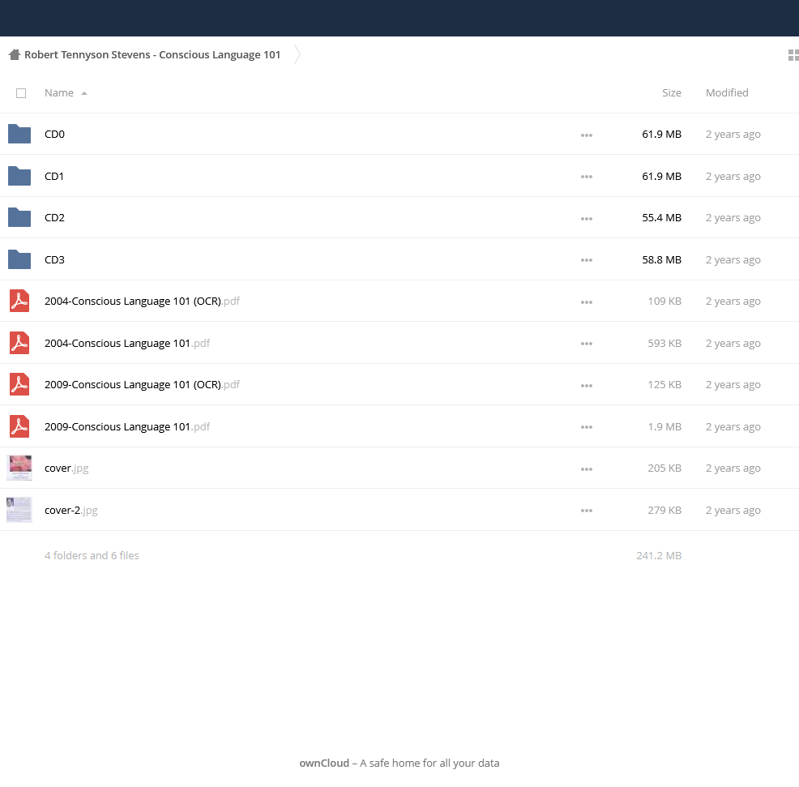
Task: Click the 205 KB size value
Action: click(664, 468)
